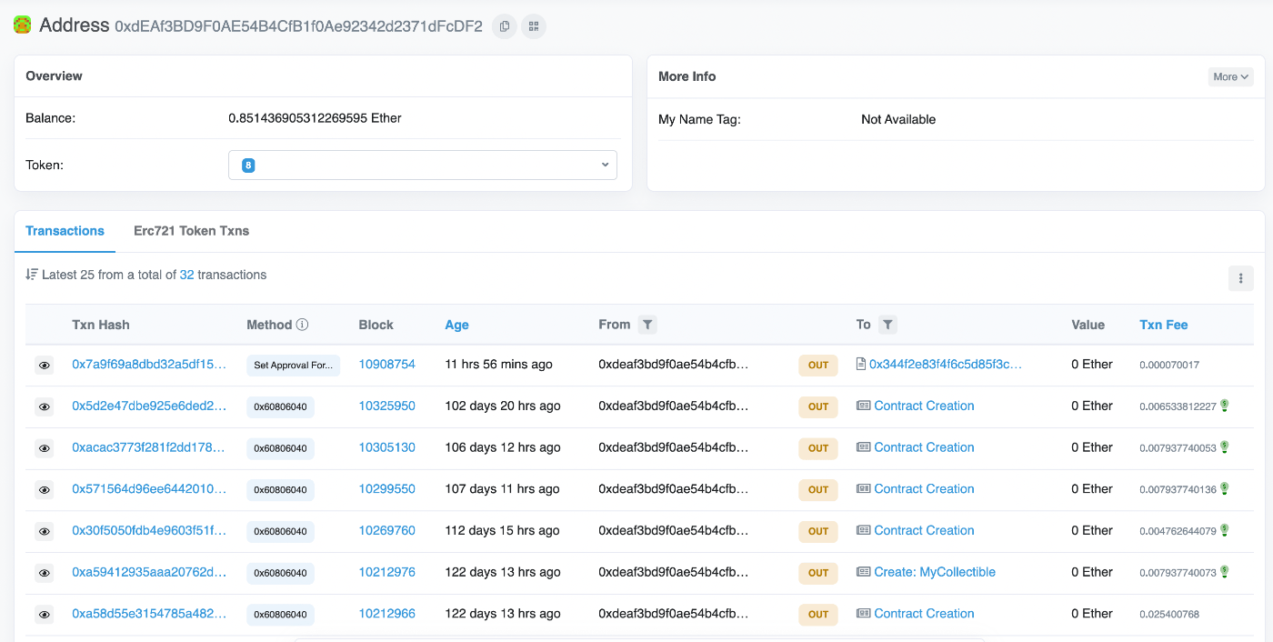
Task: Open transaction hash 0xacac3773f281f2dd178
Action: (x=149, y=447)
